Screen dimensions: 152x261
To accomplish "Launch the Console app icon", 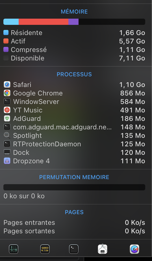I will click(45, 249).
